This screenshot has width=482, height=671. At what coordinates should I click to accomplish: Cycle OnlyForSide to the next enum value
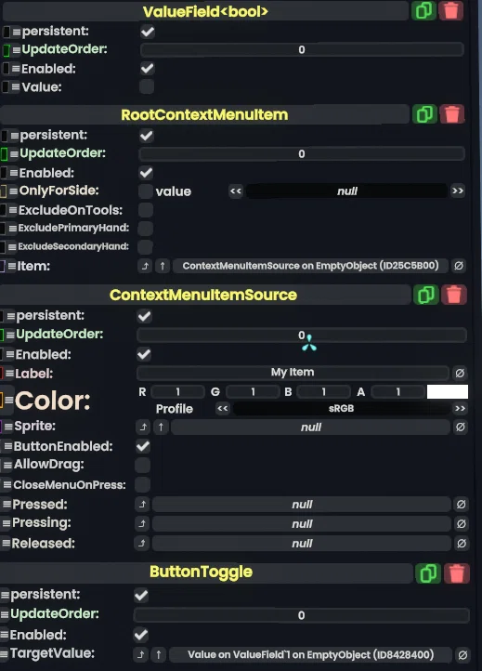pos(458,191)
